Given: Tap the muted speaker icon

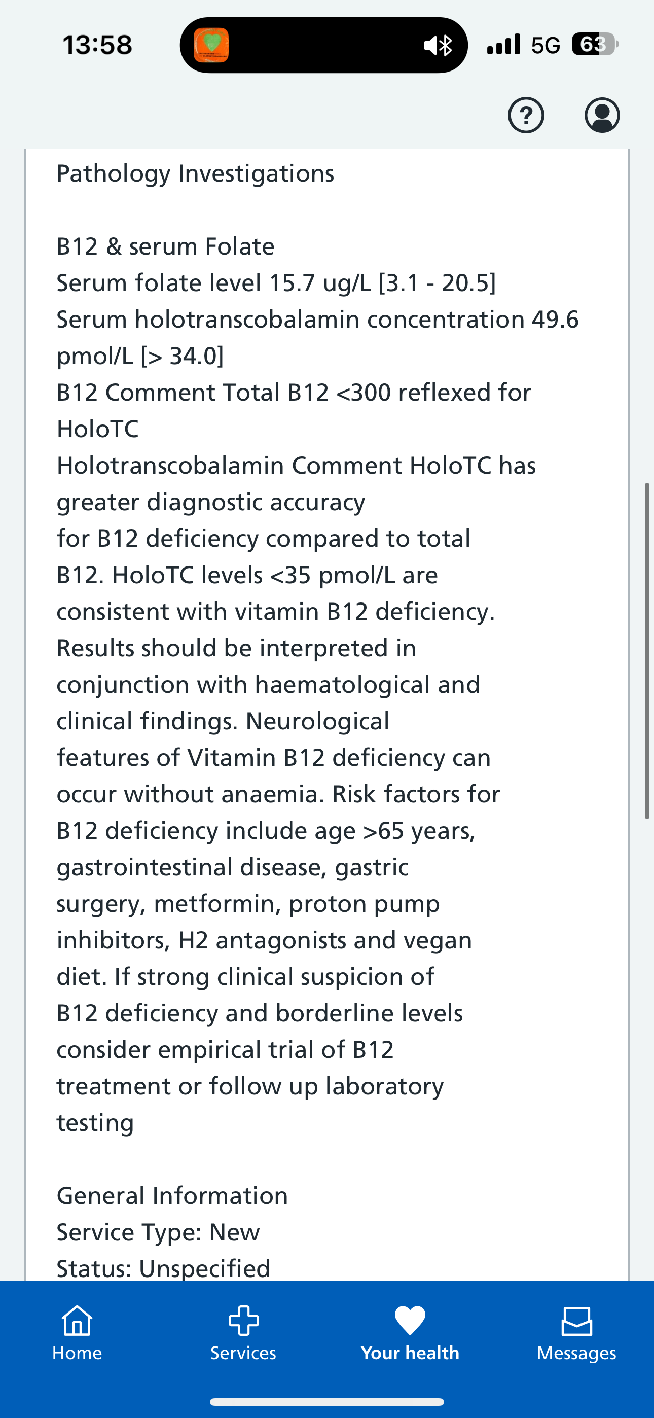Looking at the screenshot, I should click(x=431, y=45).
